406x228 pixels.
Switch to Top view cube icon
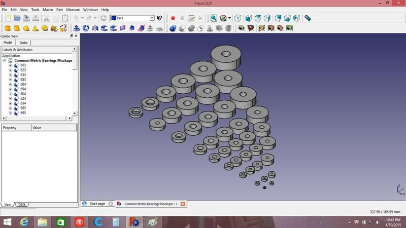click(x=258, y=18)
